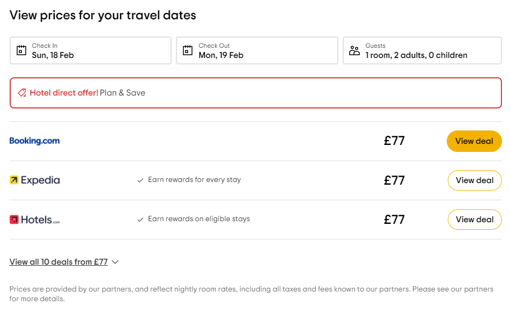Click the Booking.com logo
This screenshot has height=313, width=510.
tap(35, 141)
